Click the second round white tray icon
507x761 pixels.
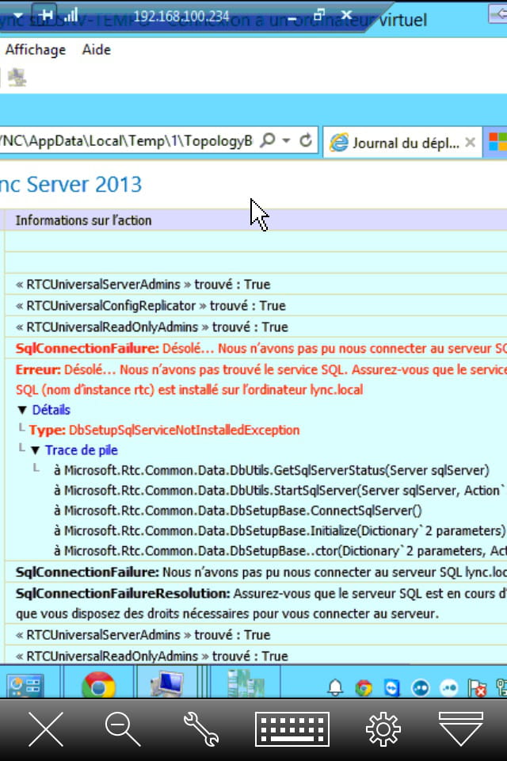point(449,688)
